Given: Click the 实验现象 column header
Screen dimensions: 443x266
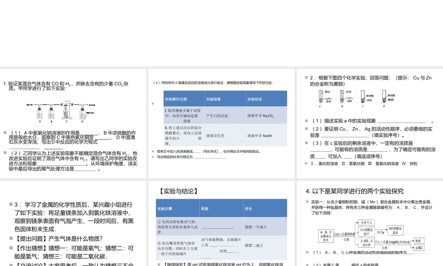Looking at the screenshot, I should (225, 99).
